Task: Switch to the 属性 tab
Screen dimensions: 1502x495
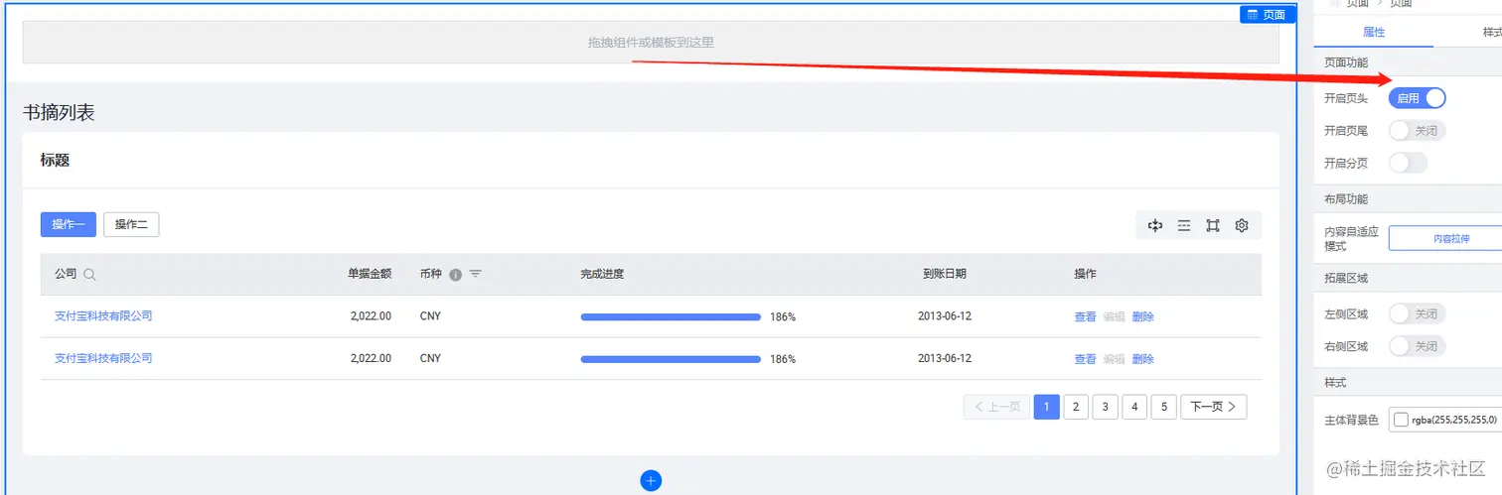Action: pos(1374,32)
